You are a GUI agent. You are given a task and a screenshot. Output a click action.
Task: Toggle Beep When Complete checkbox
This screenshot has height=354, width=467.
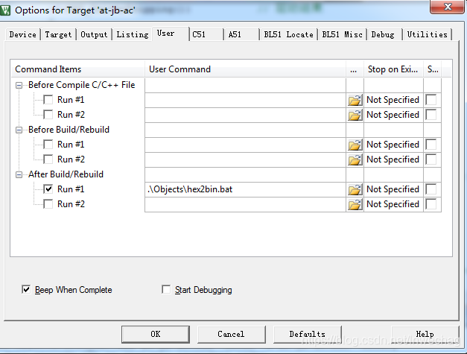[x=26, y=289]
